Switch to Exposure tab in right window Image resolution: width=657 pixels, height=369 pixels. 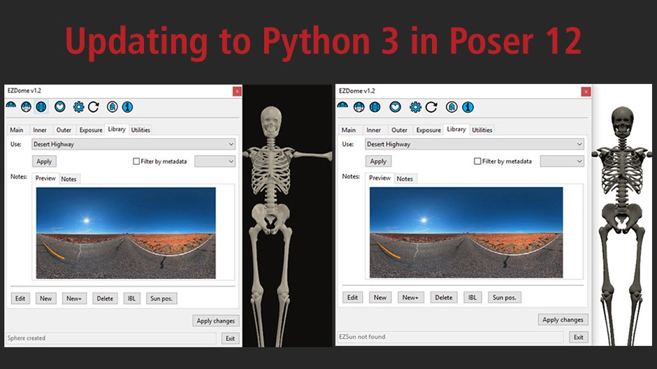(x=428, y=130)
